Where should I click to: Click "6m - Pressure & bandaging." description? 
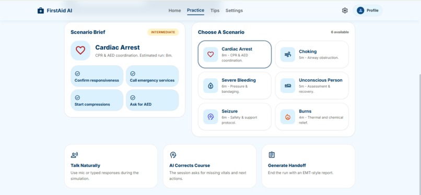point(235,89)
